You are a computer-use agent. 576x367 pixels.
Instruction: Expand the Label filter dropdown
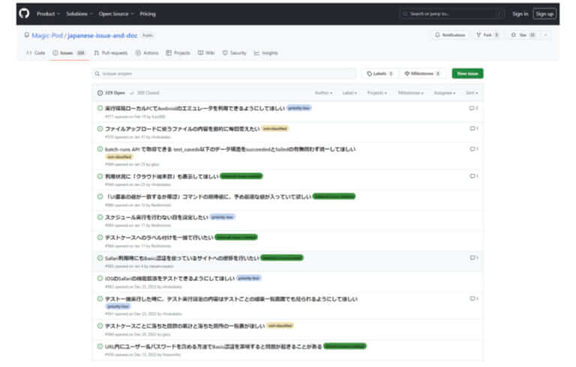tap(349, 93)
